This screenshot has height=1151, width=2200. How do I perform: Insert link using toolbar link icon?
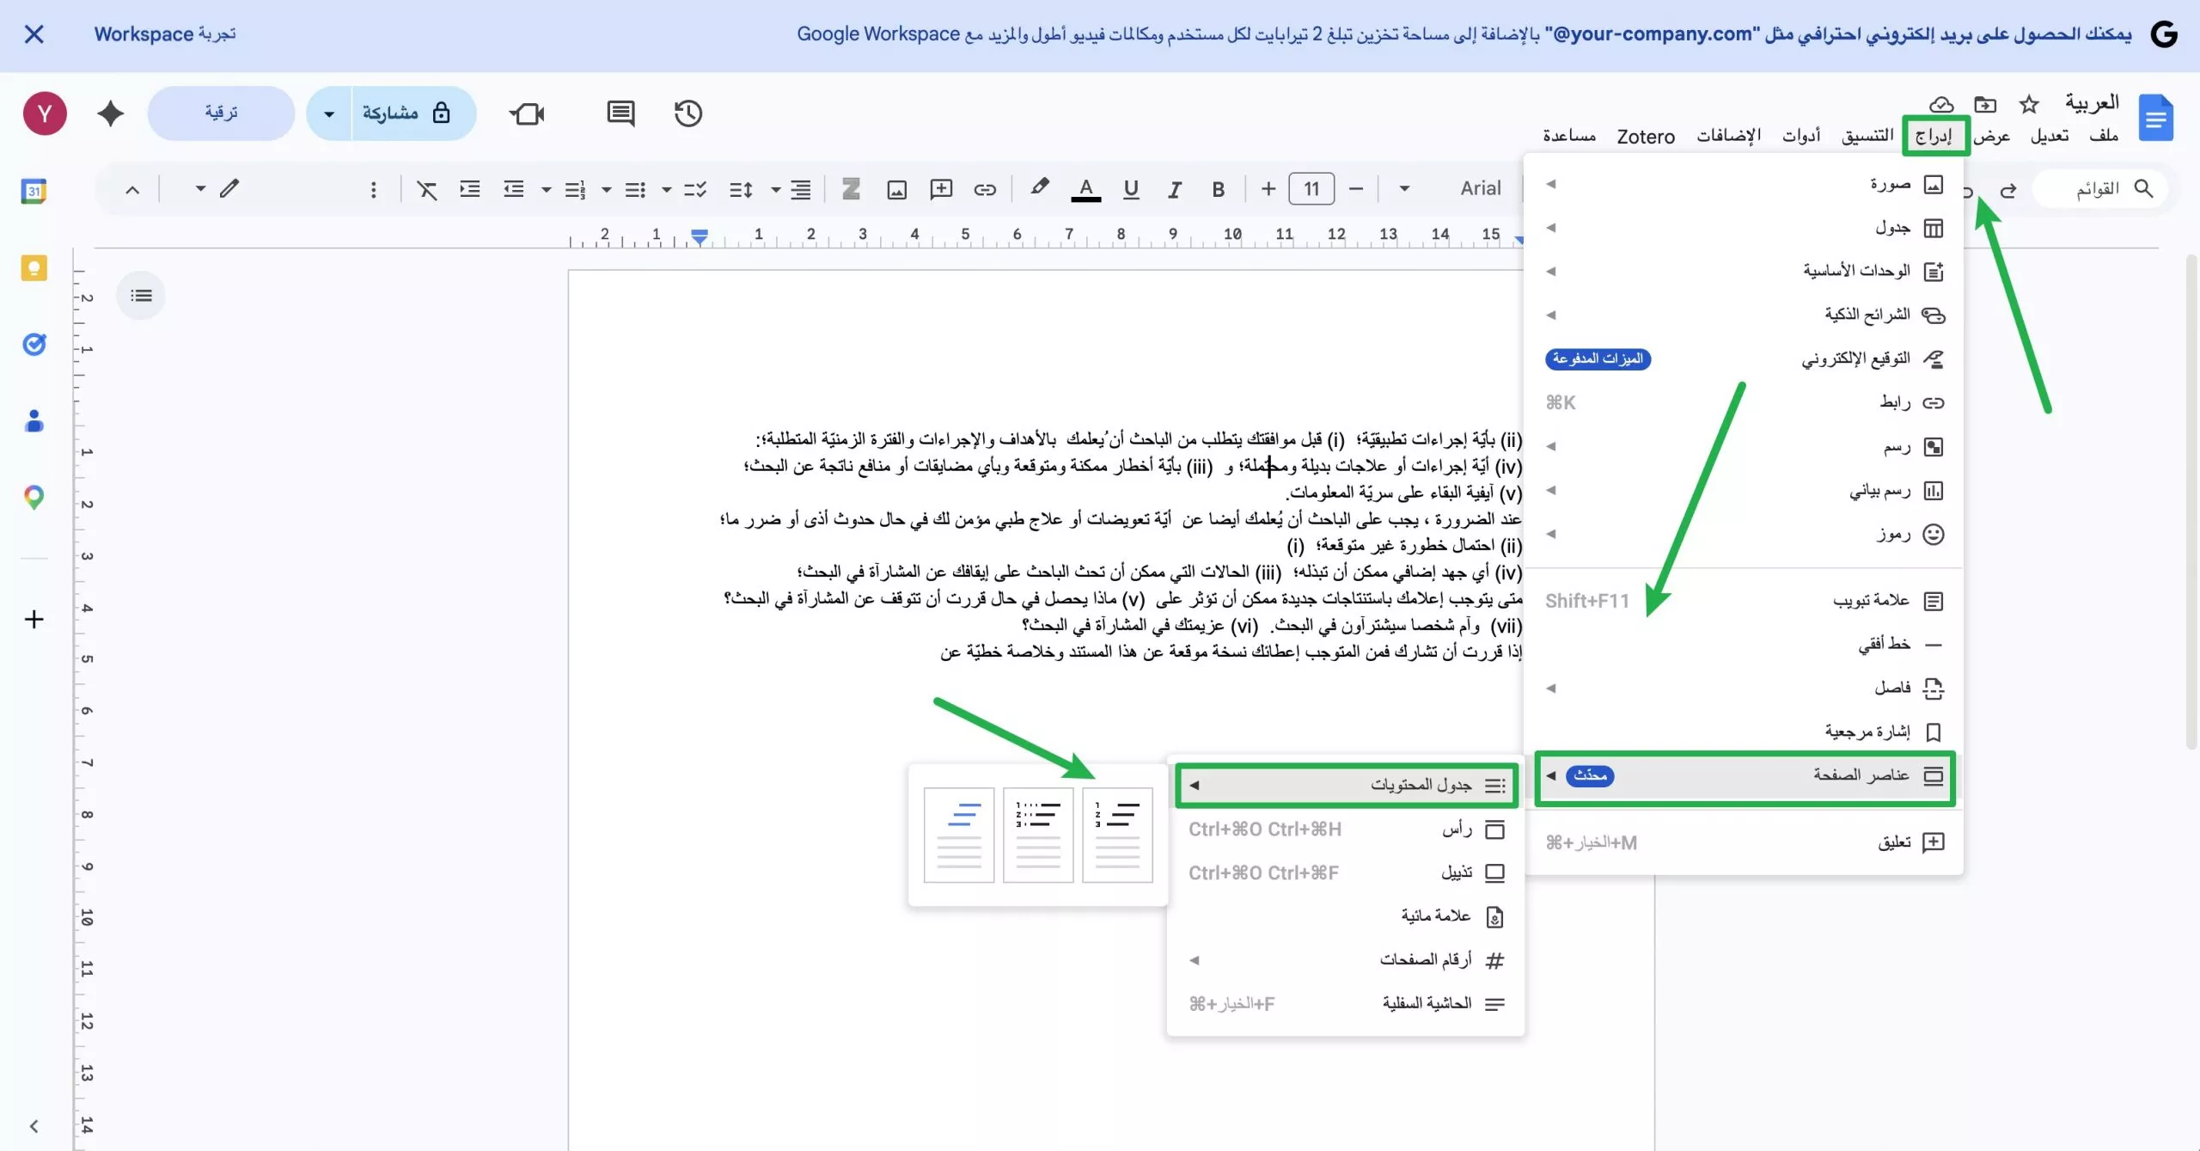(x=985, y=189)
